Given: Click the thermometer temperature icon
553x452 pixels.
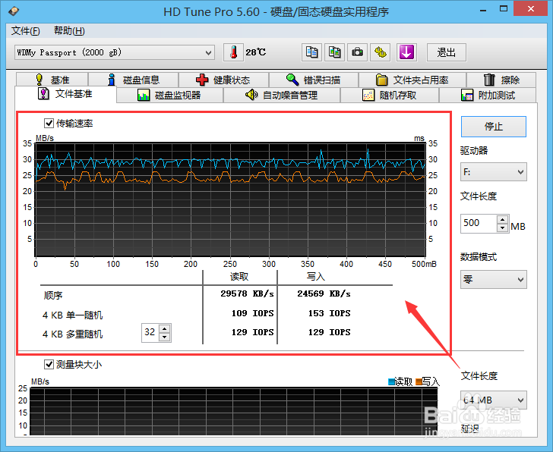Looking at the screenshot, I should (x=233, y=52).
